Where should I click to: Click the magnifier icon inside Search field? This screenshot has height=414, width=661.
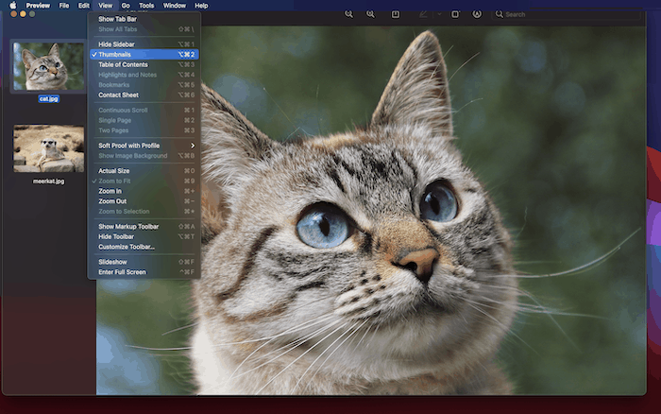pyautogui.click(x=500, y=14)
